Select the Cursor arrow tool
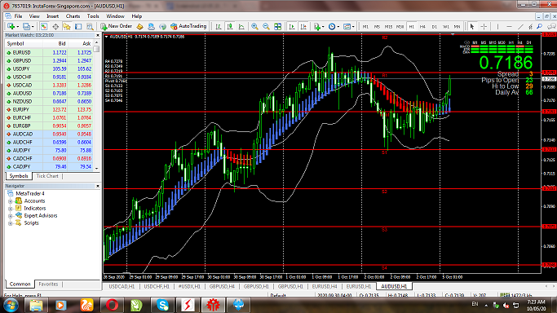 click(x=472, y=26)
